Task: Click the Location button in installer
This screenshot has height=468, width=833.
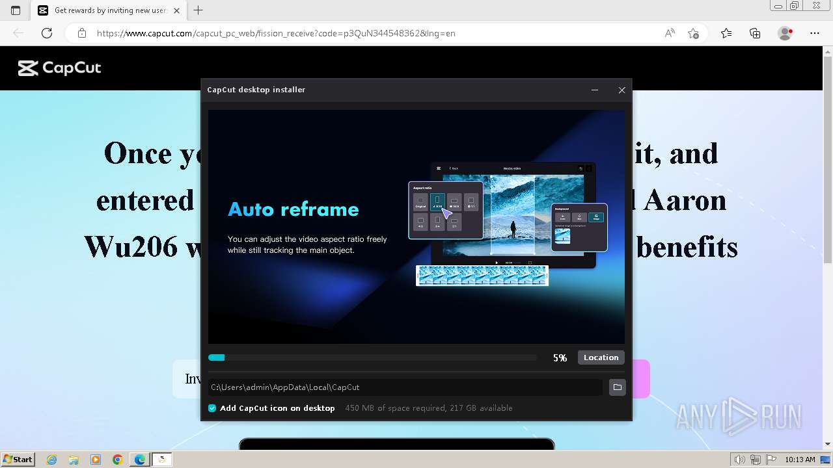Action: click(x=601, y=357)
